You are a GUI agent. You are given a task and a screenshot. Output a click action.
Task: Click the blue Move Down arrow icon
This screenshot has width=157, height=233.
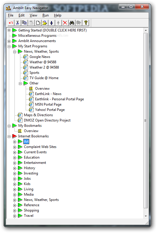click(x=51, y=23)
